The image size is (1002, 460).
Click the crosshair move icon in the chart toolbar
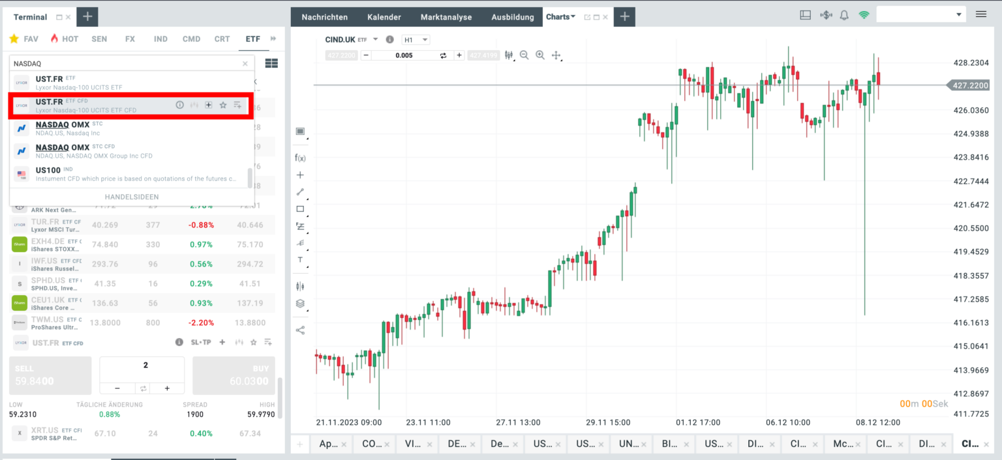[556, 55]
